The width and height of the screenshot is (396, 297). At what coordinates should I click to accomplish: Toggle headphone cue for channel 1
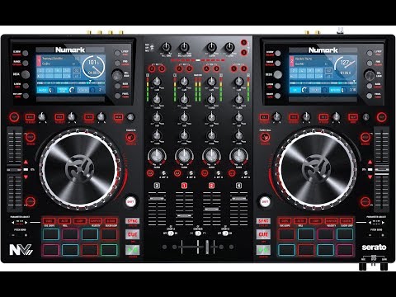click(177, 173)
